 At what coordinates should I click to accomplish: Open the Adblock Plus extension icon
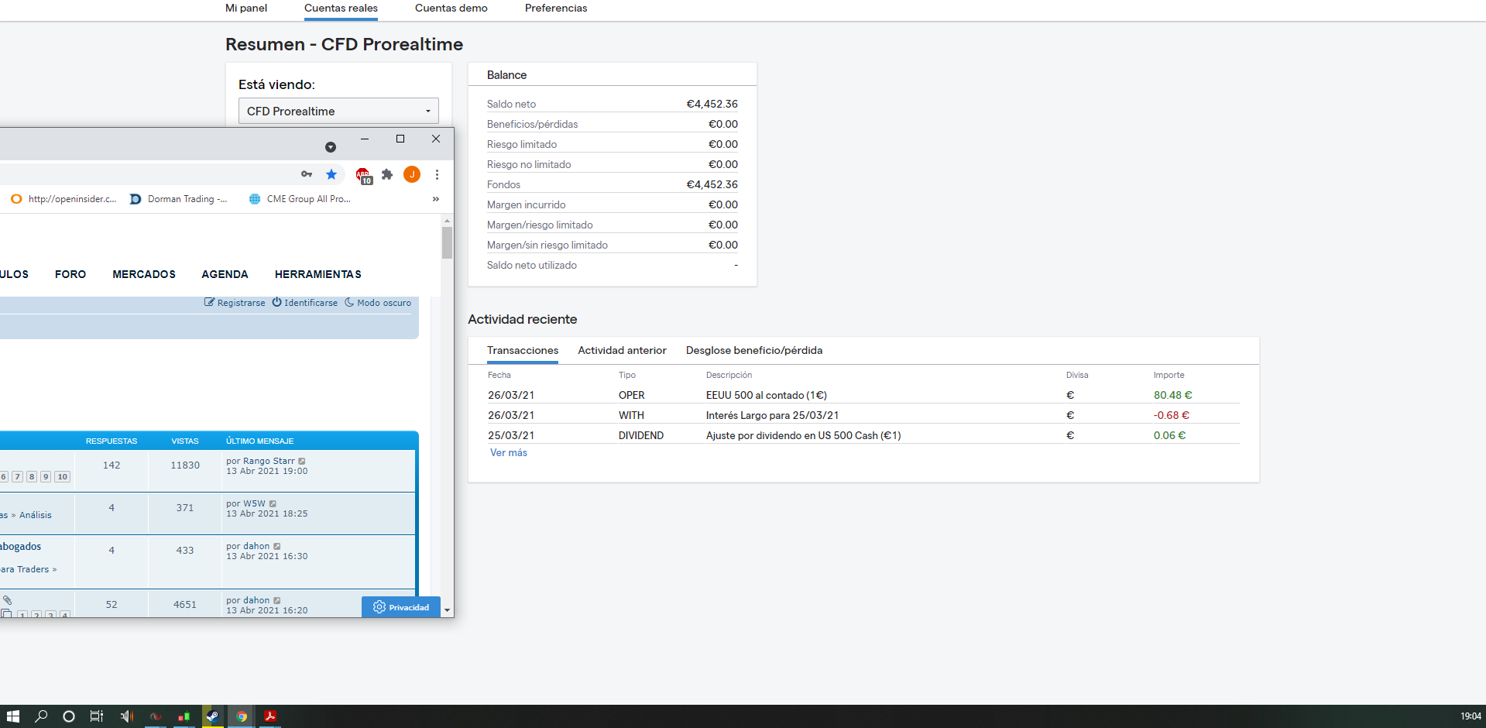[363, 175]
